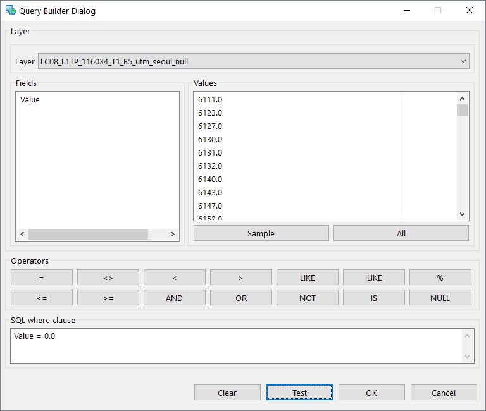
Task: Insert the equals operator
Action: coord(42,278)
